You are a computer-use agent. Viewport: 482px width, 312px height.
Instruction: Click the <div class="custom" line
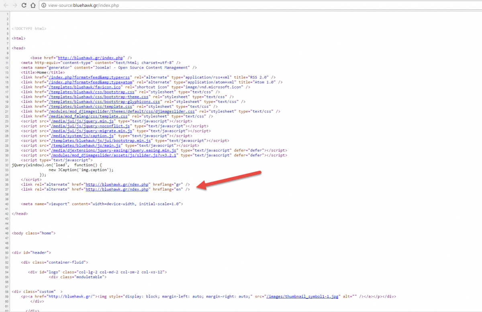click(x=37, y=291)
